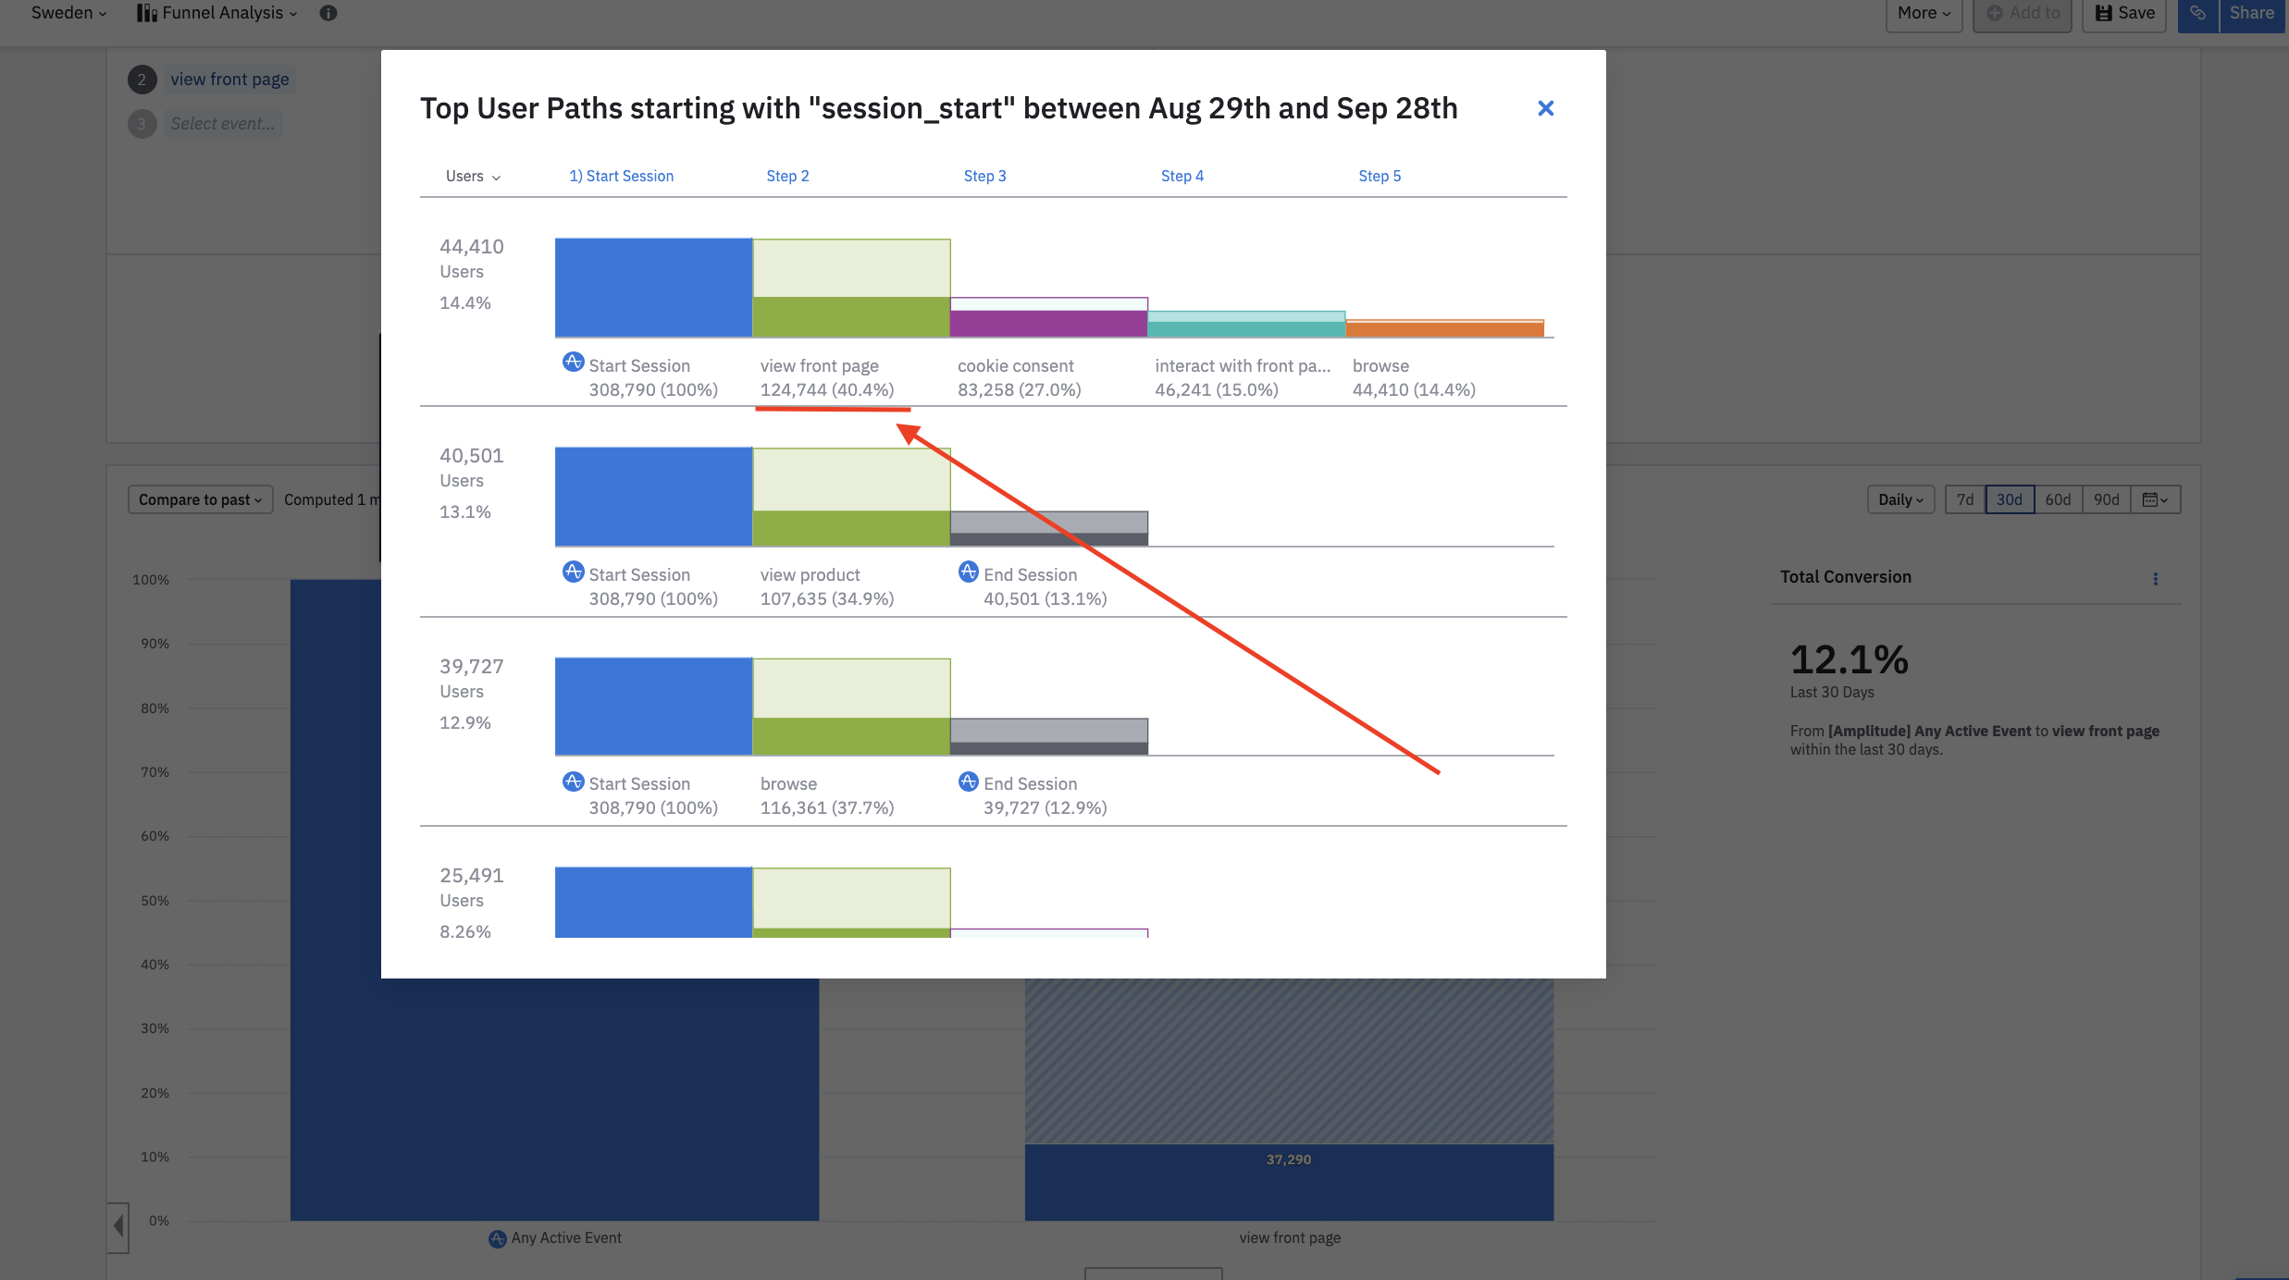Click the copy link icon next to Share
Image resolution: width=2289 pixels, height=1280 pixels.
click(2197, 13)
